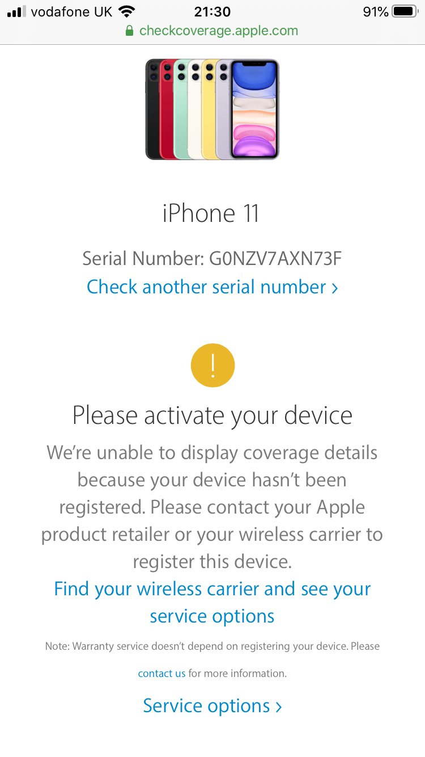Tap the yellow iPhone 11 in lineup

click(x=209, y=109)
